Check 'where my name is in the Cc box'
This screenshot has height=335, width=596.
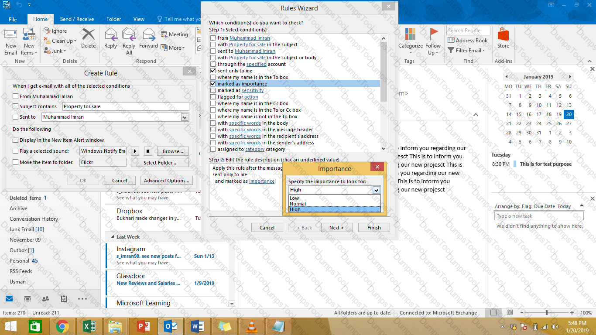coord(213,103)
